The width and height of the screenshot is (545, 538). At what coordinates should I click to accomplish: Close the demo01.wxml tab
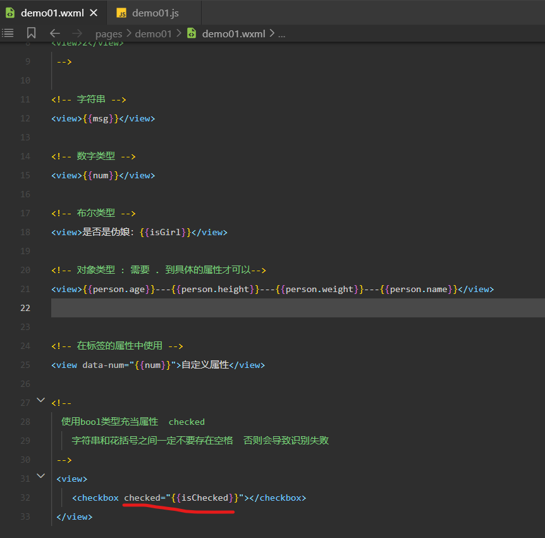(94, 13)
